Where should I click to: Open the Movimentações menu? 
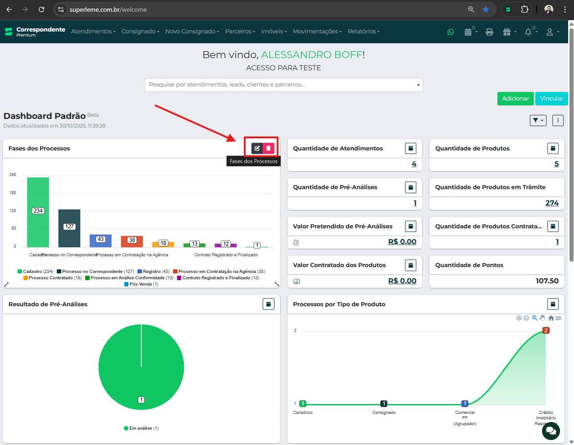click(317, 32)
